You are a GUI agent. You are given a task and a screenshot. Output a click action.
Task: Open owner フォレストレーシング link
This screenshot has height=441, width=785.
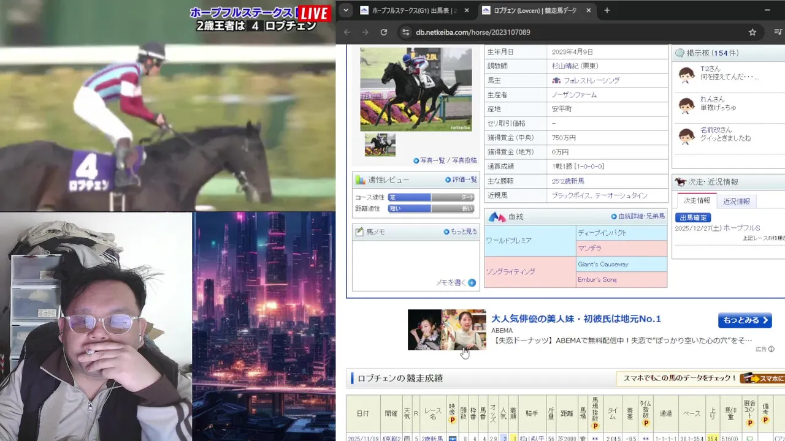point(591,81)
